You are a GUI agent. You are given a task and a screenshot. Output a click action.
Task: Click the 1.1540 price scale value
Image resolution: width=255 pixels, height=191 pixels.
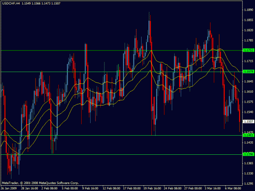click(x=248, y=112)
